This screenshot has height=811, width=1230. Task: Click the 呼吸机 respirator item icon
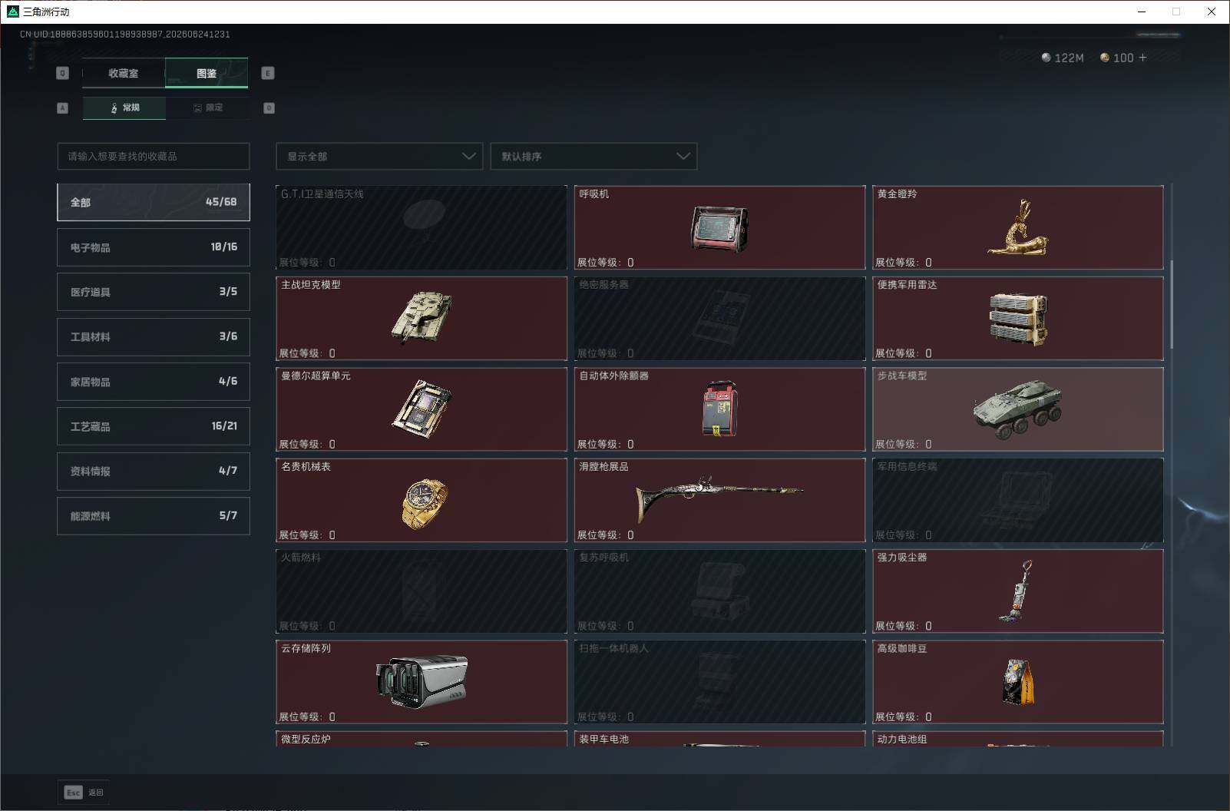coord(719,229)
